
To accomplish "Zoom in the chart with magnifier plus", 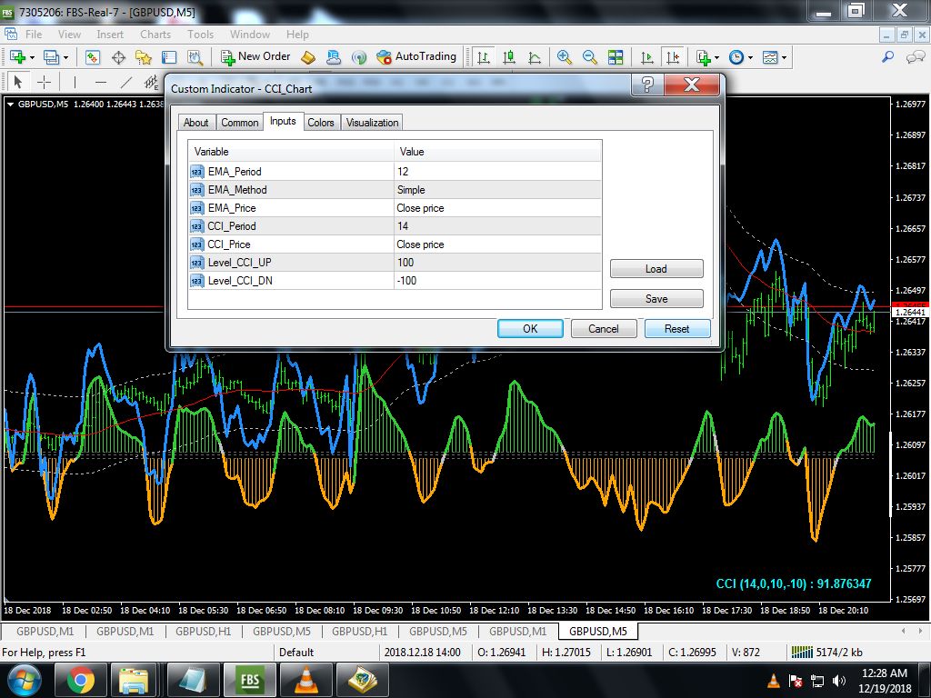I will 564,57.
